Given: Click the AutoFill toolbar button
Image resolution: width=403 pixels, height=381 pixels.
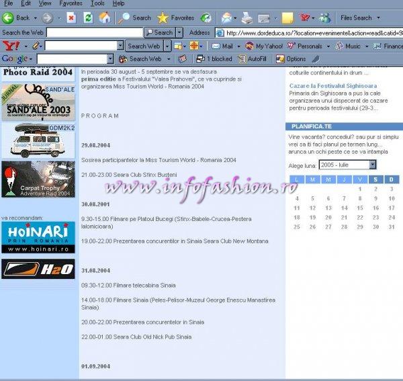Looking at the screenshot, I should point(251,59).
